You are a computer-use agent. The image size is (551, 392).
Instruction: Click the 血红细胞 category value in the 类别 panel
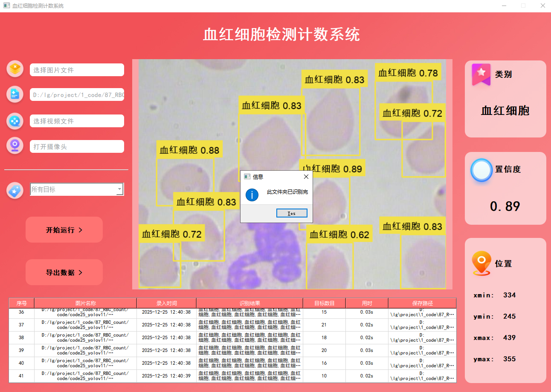505,111
